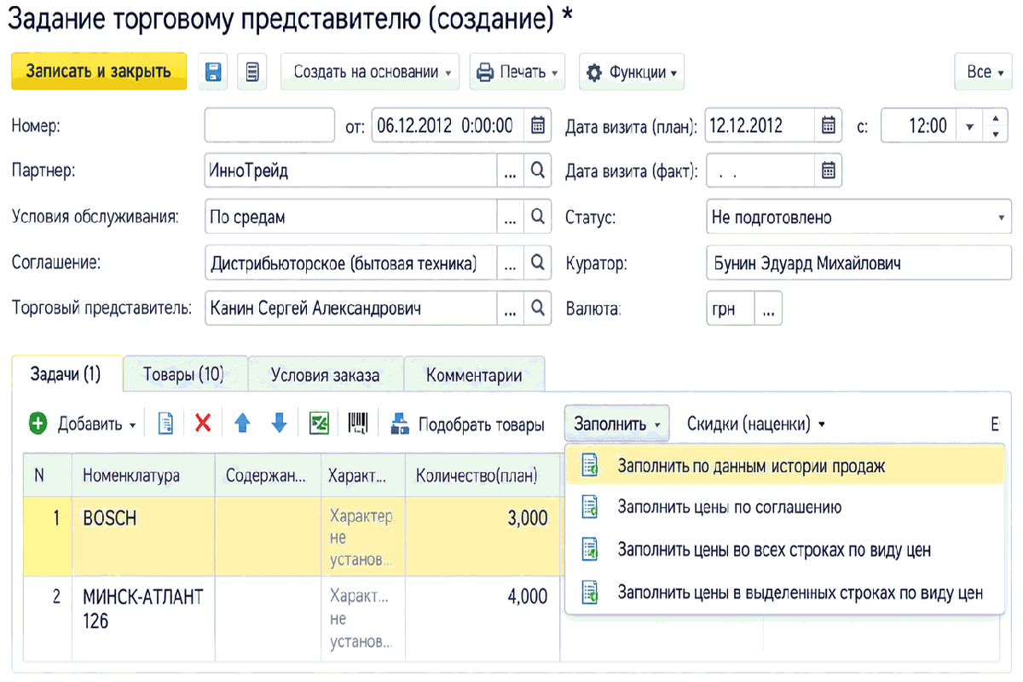The image size is (1023, 682).
Task: Click the planned visit date 12.12.2012 field
Action: tap(760, 125)
